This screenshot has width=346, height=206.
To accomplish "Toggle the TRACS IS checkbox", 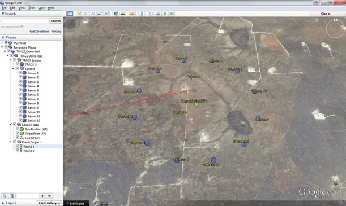I will pos(18,64).
